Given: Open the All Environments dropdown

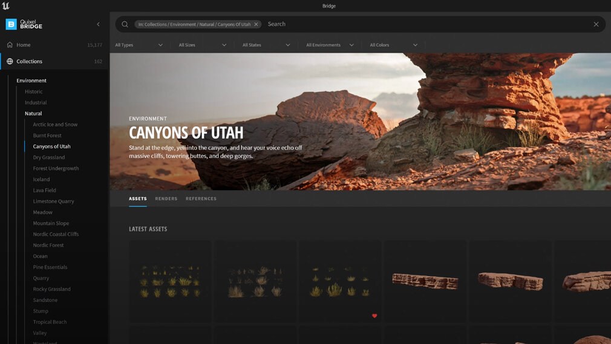Looking at the screenshot, I should click(330, 45).
